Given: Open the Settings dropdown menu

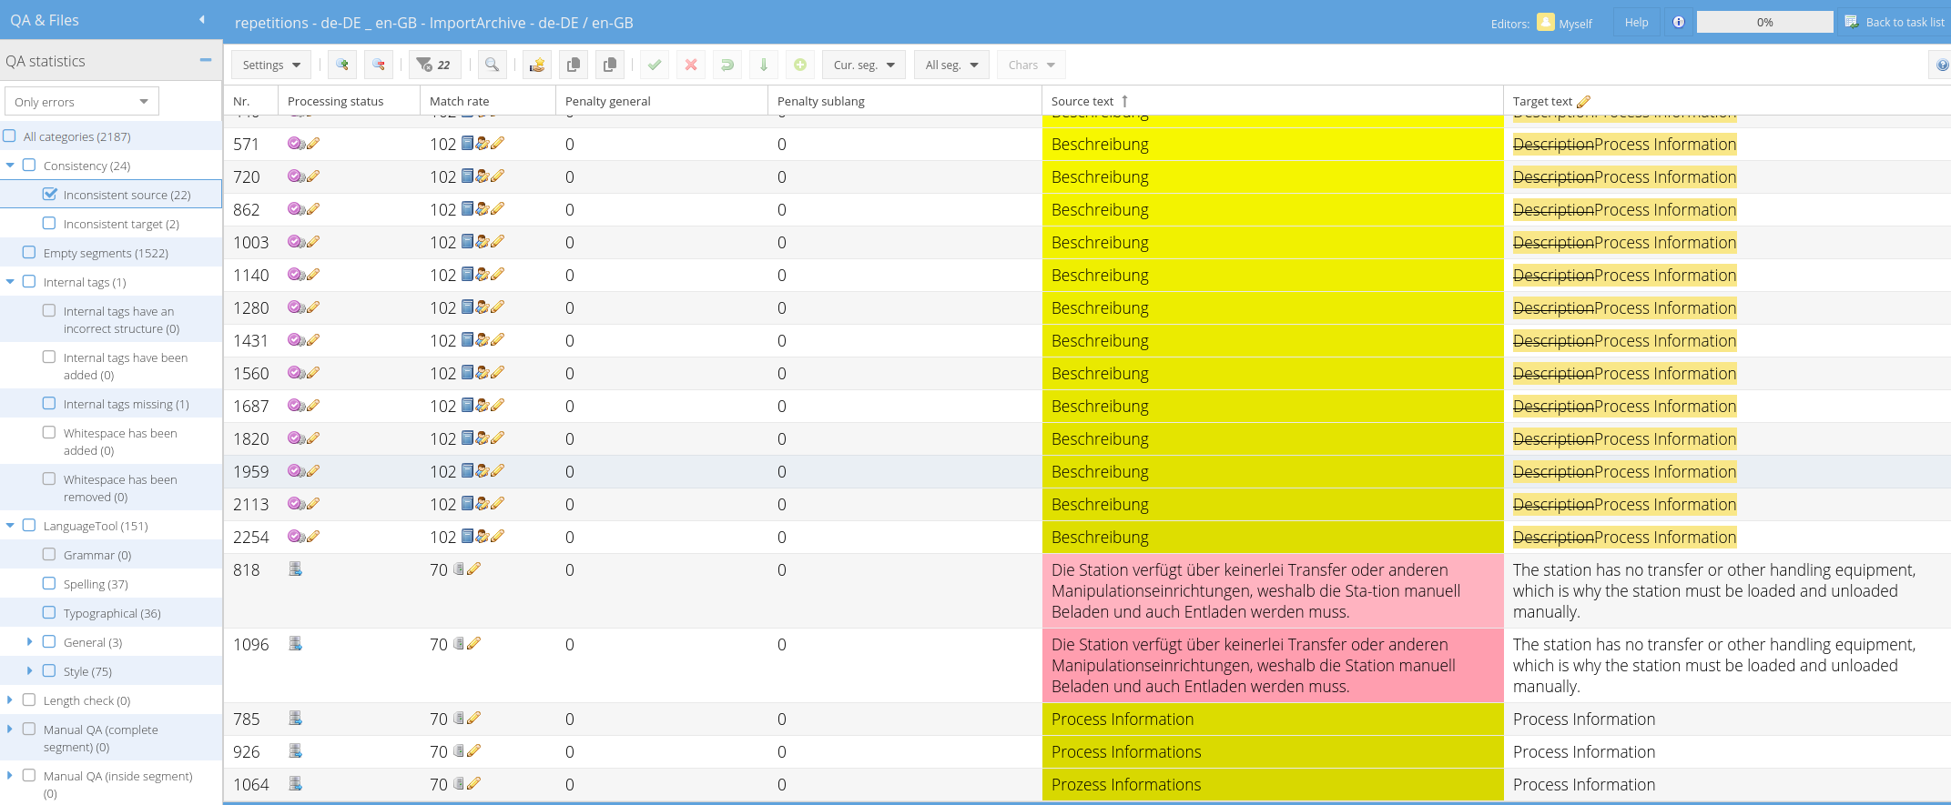Looking at the screenshot, I should pyautogui.click(x=271, y=65).
